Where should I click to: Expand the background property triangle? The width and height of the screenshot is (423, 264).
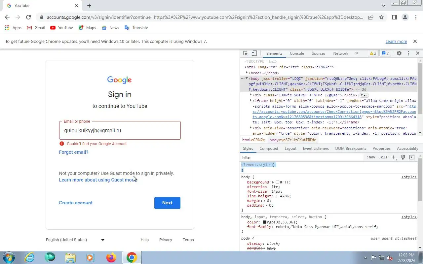tap(273, 182)
